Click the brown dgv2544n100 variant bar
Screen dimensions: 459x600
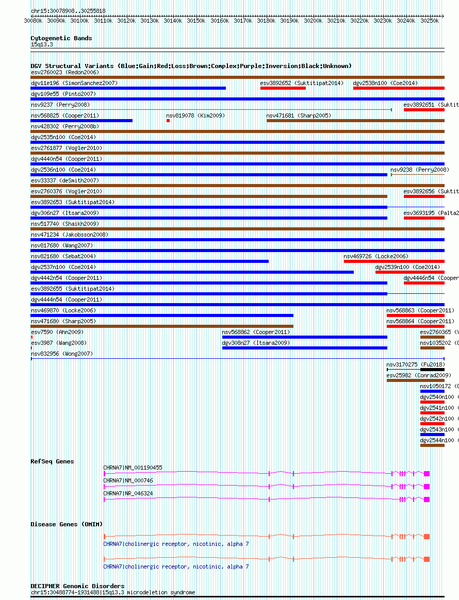[x=432, y=445]
